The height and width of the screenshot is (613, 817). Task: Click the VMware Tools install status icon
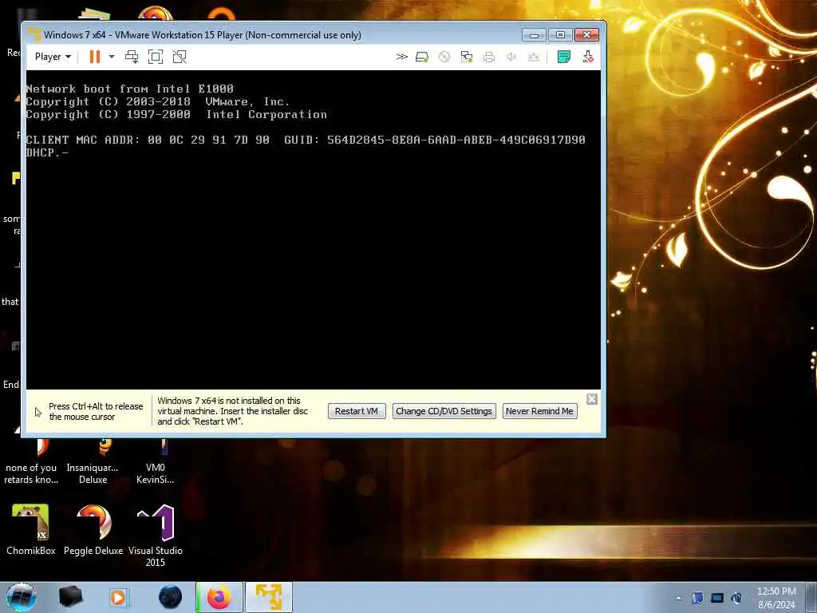pos(588,57)
